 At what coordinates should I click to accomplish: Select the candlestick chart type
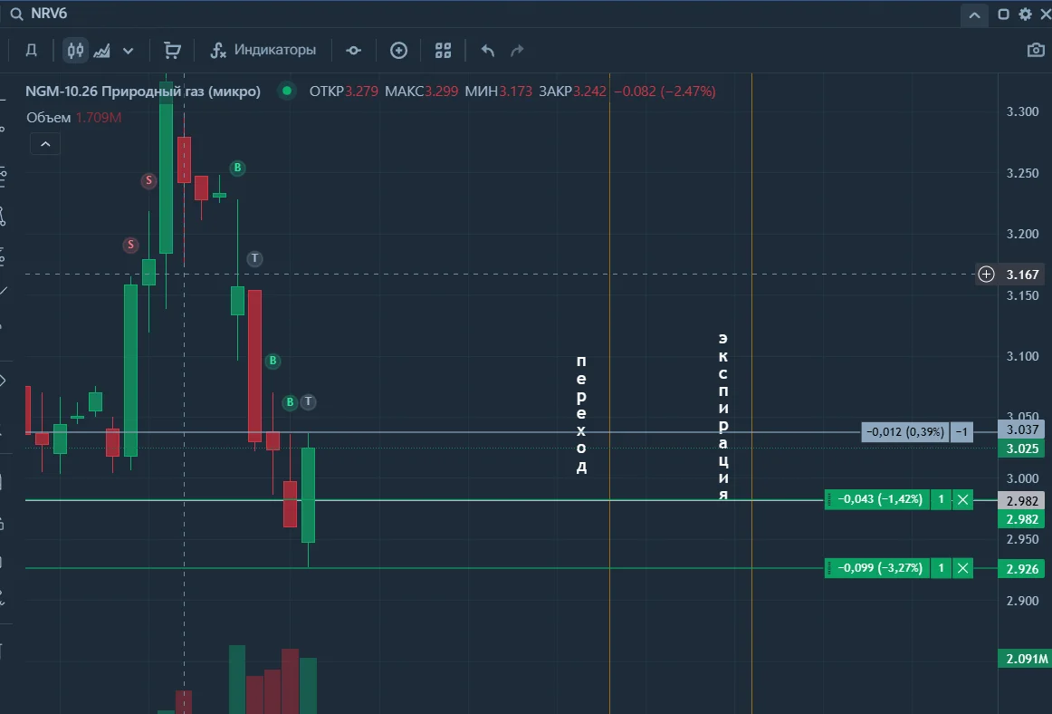pos(75,51)
